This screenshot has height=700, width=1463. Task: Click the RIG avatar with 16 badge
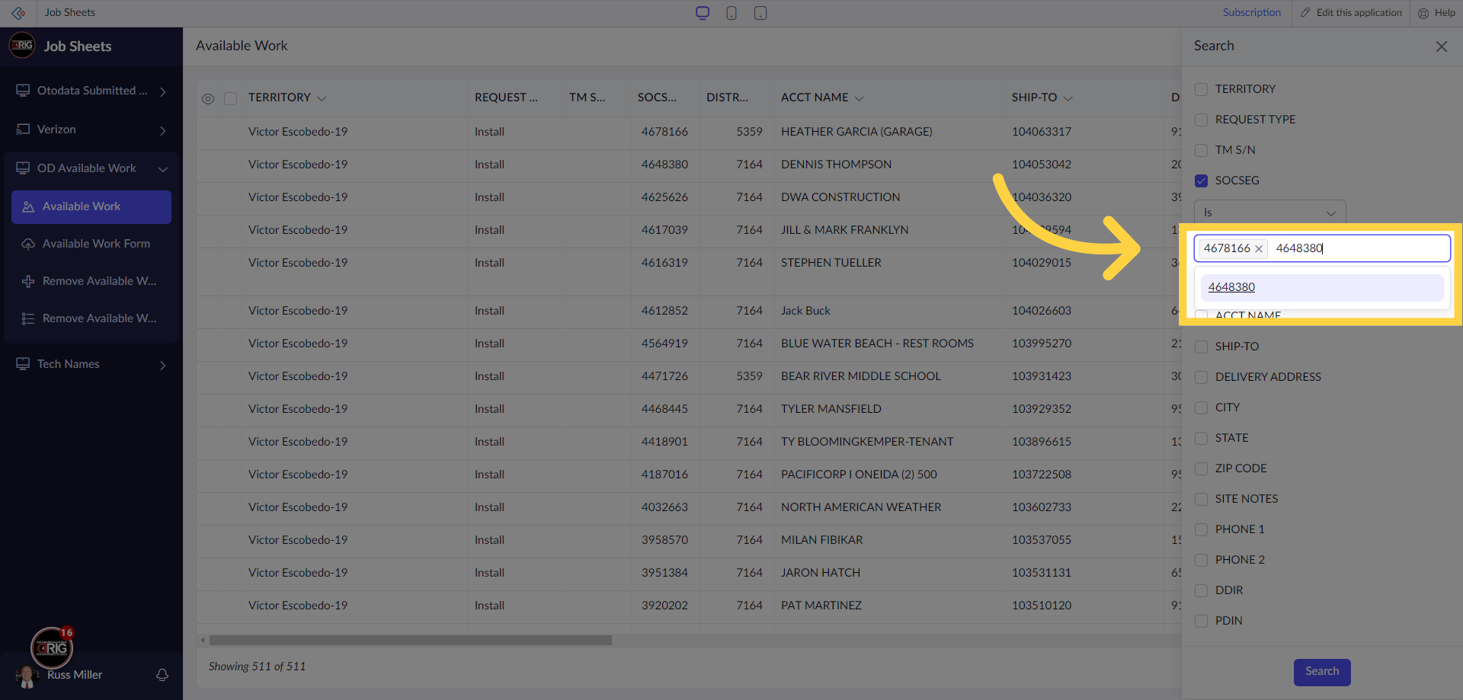point(52,648)
